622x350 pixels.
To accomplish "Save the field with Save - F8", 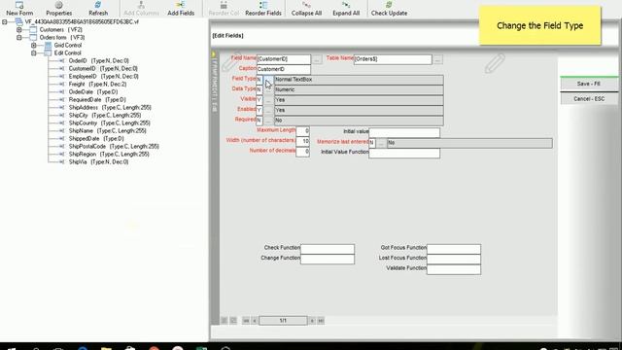I will [x=589, y=85].
